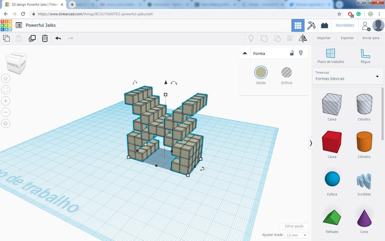
Task: Select Sólido color swatch
Action: (261, 72)
